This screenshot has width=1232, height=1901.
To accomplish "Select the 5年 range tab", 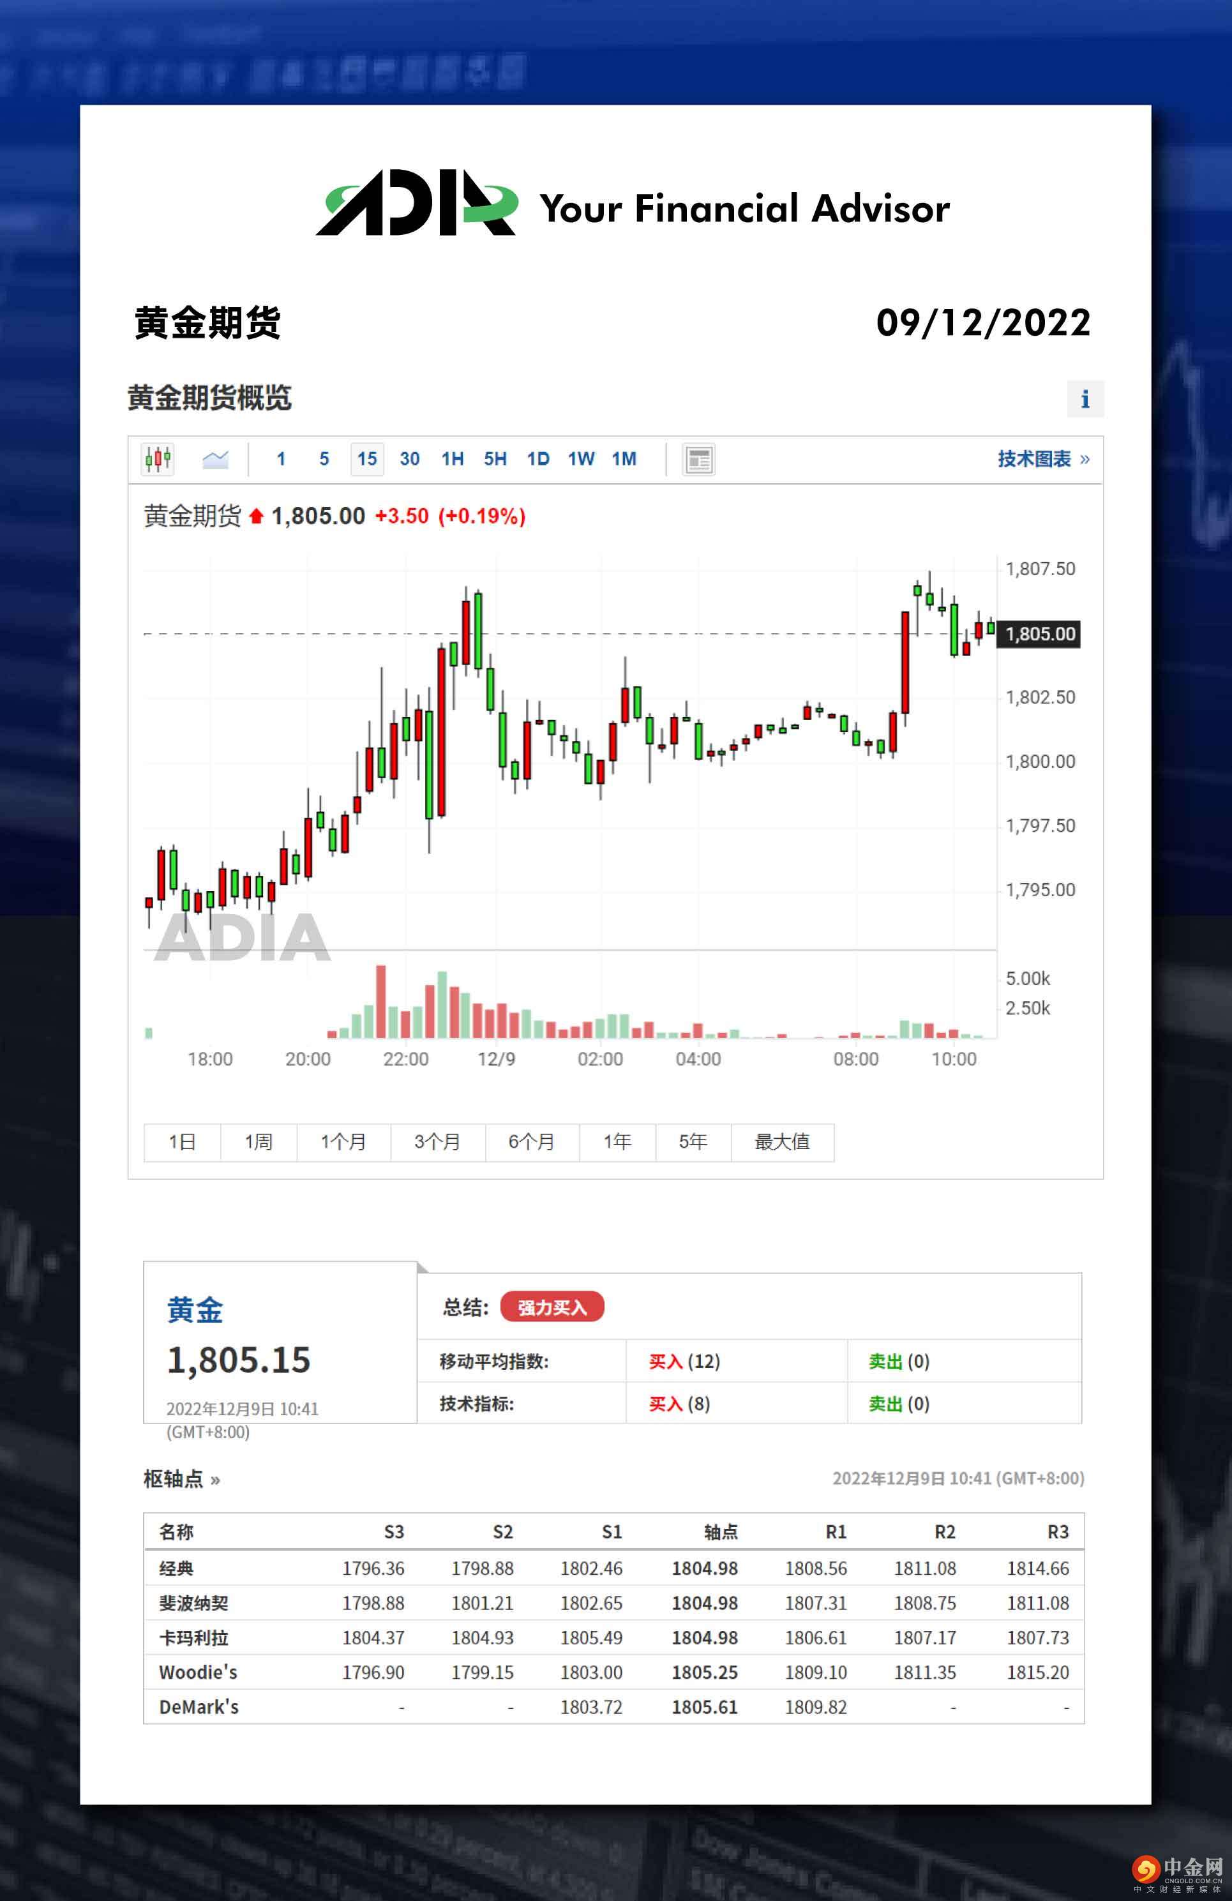I will point(693,1142).
